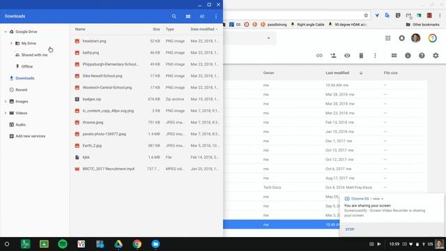
Task: Sort files by the Name column
Action: pos(80,29)
